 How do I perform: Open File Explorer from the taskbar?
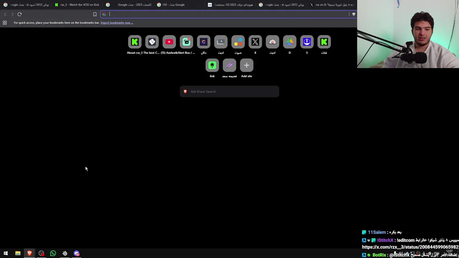[18, 253]
